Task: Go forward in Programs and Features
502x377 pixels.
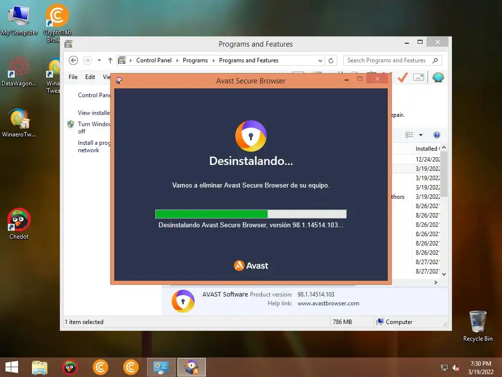Action: point(87,60)
